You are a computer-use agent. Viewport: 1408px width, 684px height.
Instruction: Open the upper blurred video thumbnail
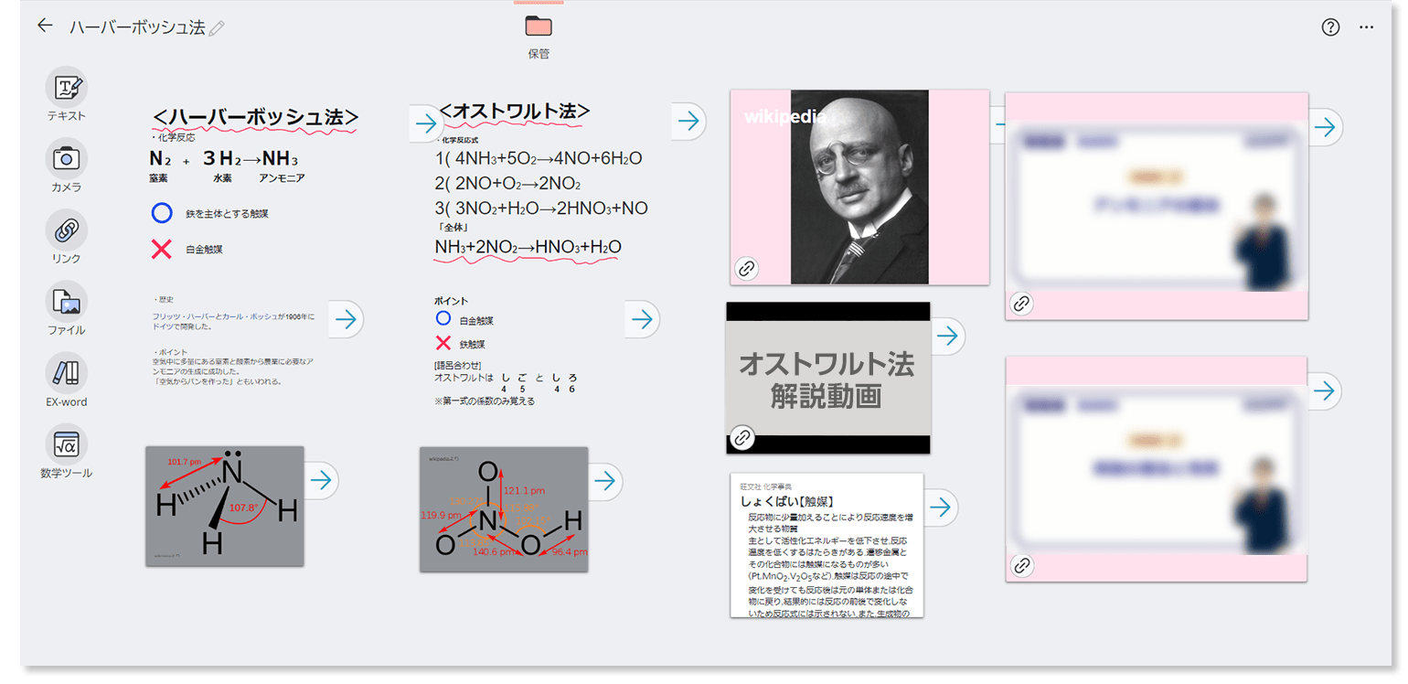pos(1157,206)
